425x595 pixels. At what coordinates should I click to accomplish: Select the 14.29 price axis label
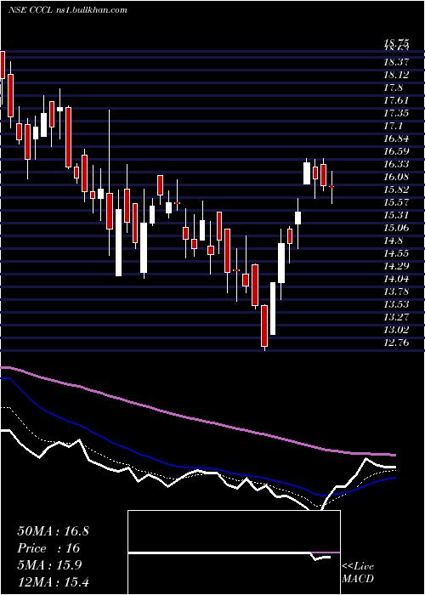coord(397,266)
